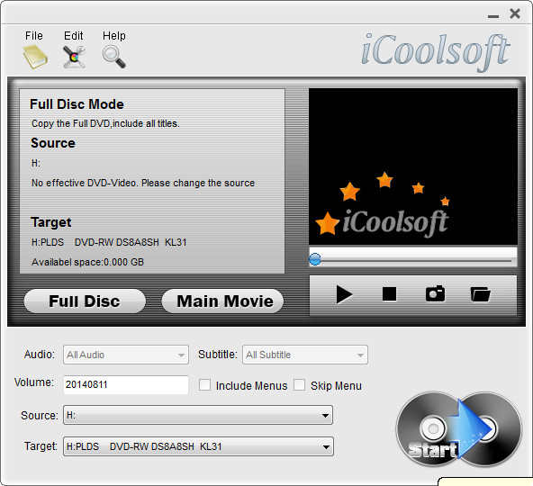Open the Target drive dropdown
The image size is (533, 486).
(x=198, y=446)
